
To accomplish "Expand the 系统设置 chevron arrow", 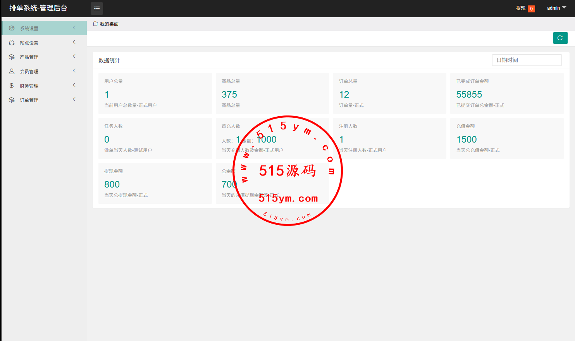I will 74,28.
